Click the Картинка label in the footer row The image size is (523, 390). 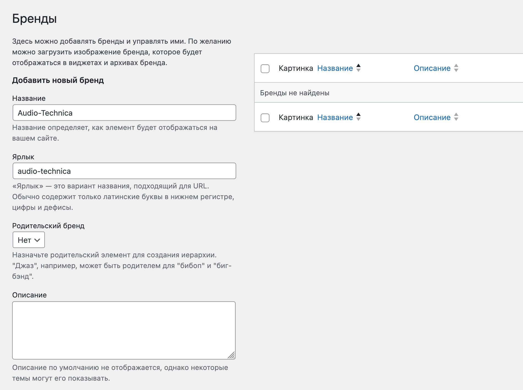296,117
